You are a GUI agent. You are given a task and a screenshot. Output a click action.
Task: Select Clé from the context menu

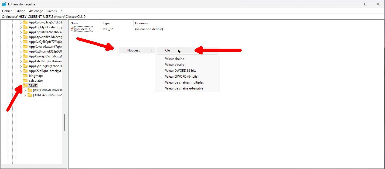167,50
